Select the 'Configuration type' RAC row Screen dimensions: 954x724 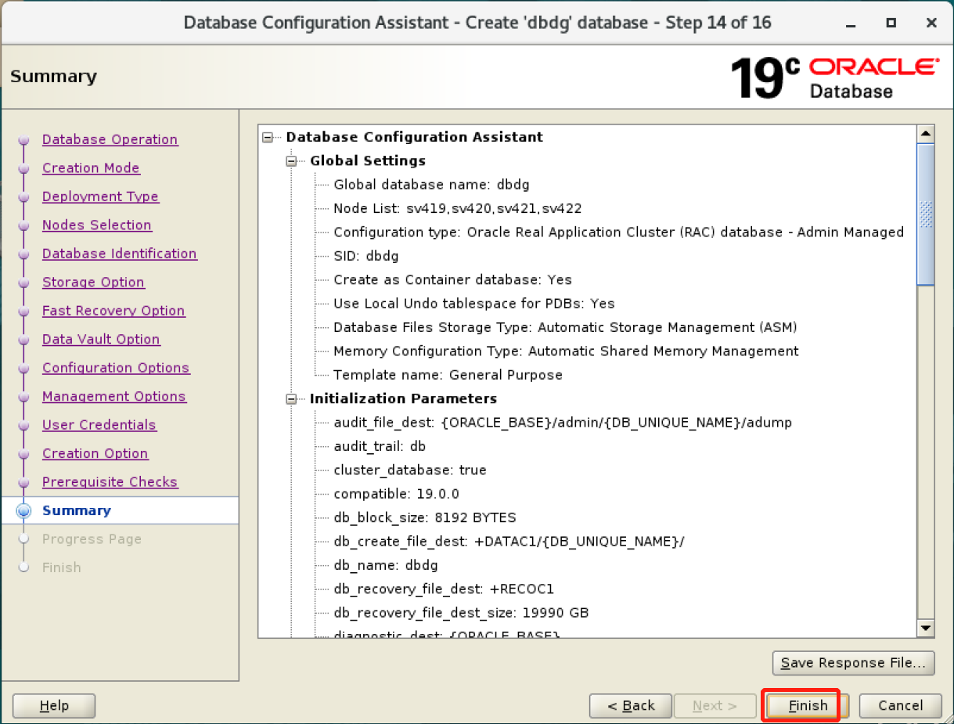tap(618, 232)
